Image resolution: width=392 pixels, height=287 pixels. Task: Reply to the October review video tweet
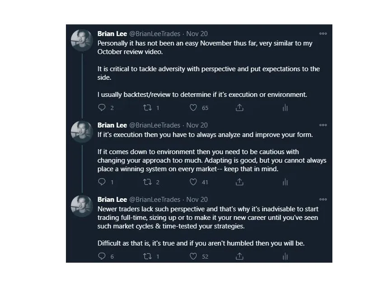[x=102, y=108]
